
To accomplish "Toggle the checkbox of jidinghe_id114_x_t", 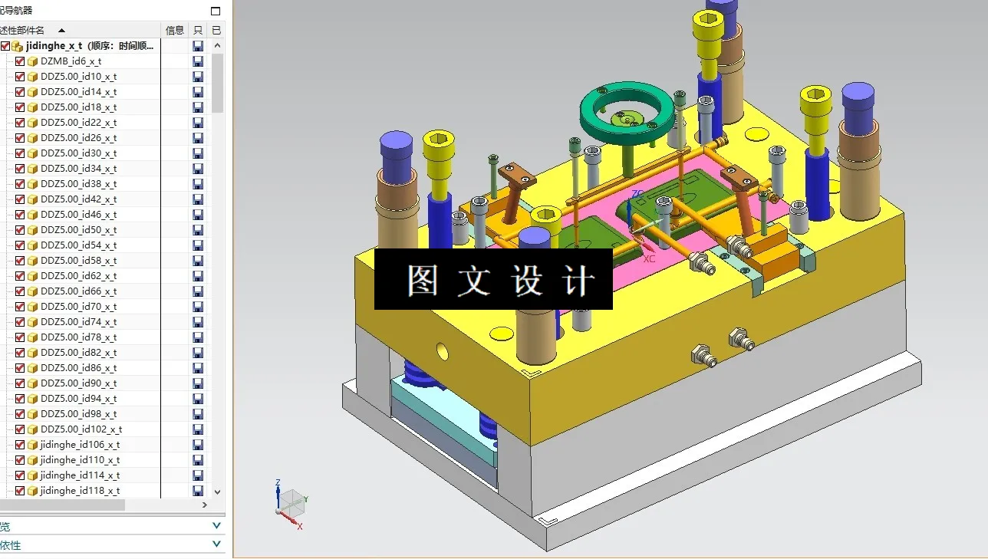I will (20, 475).
